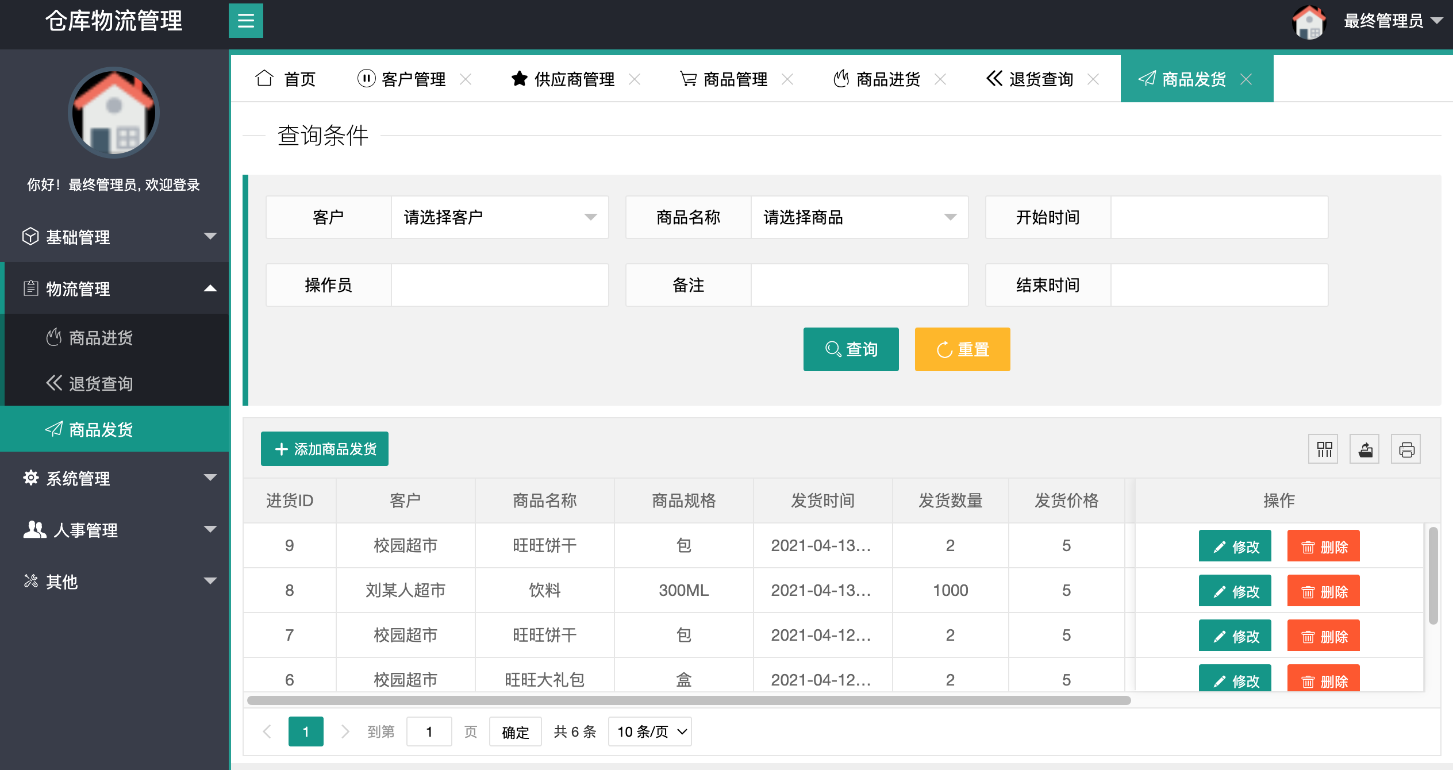Click the 刘某人超市 customer cell

pos(405,590)
